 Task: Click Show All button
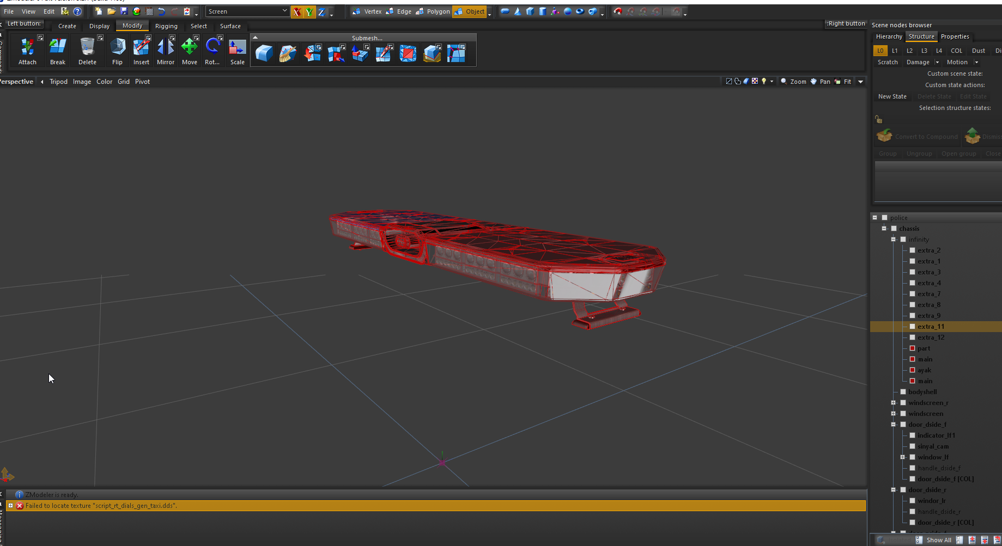pos(938,540)
